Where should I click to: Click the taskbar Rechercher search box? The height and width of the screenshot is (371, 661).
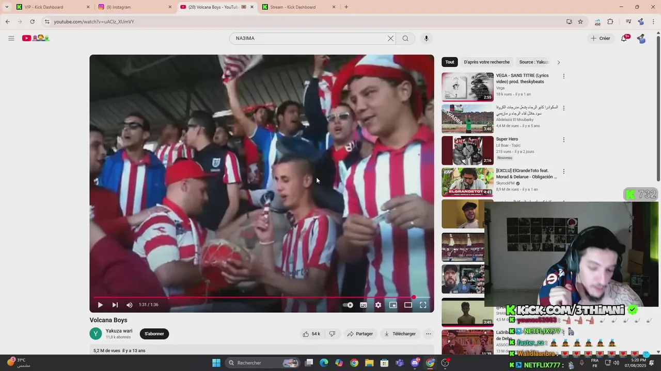[263, 363]
